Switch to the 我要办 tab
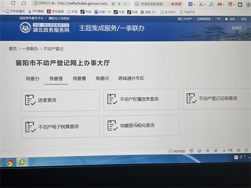The height and width of the screenshot is (188, 251). pyautogui.click(x=33, y=79)
